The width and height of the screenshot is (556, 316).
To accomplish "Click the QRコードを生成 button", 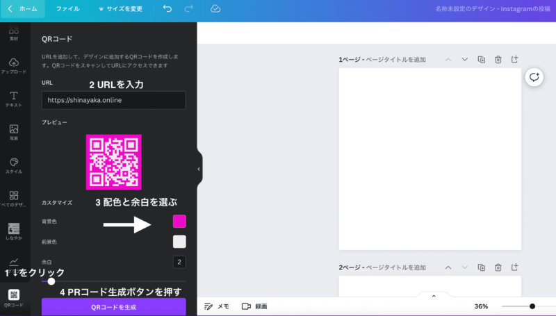I will (114, 307).
